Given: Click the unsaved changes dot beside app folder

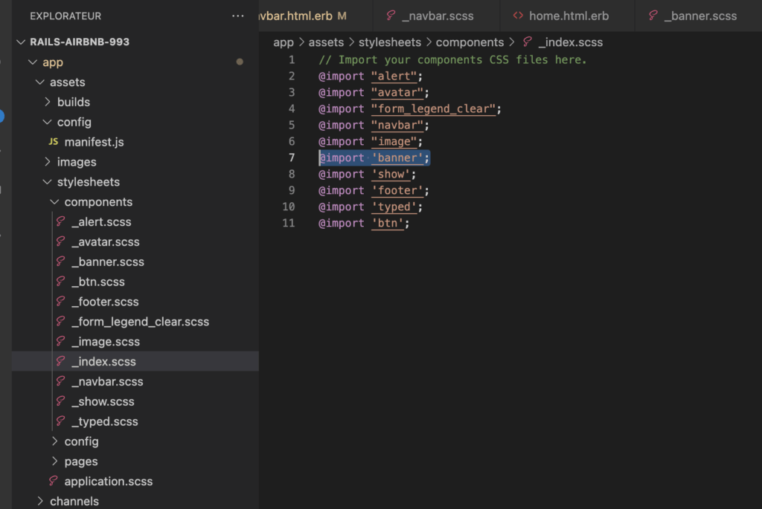Looking at the screenshot, I should point(240,62).
